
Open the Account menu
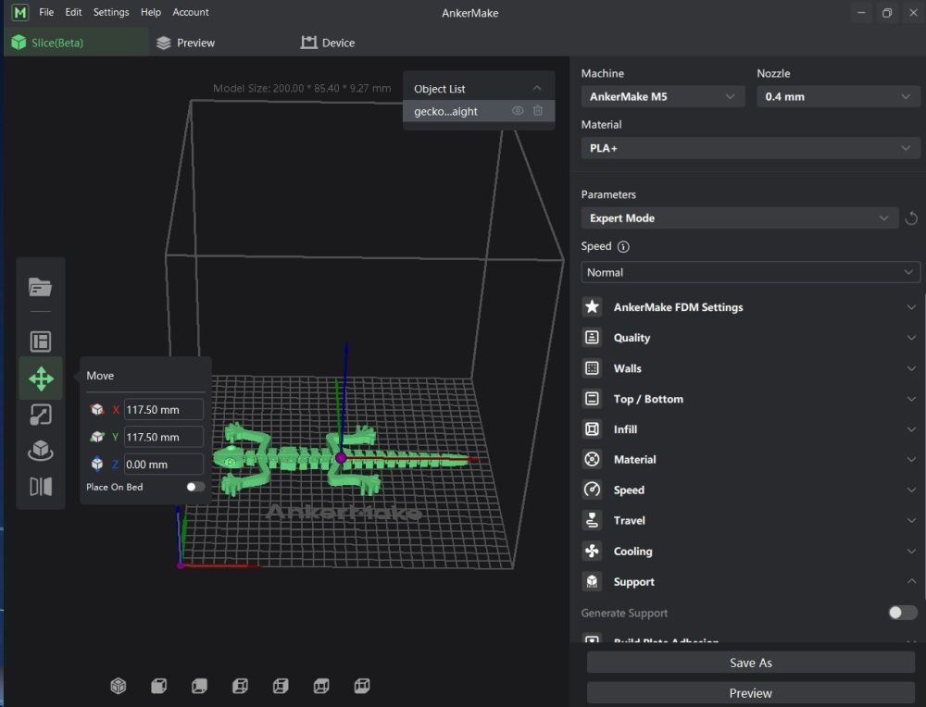[190, 12]
